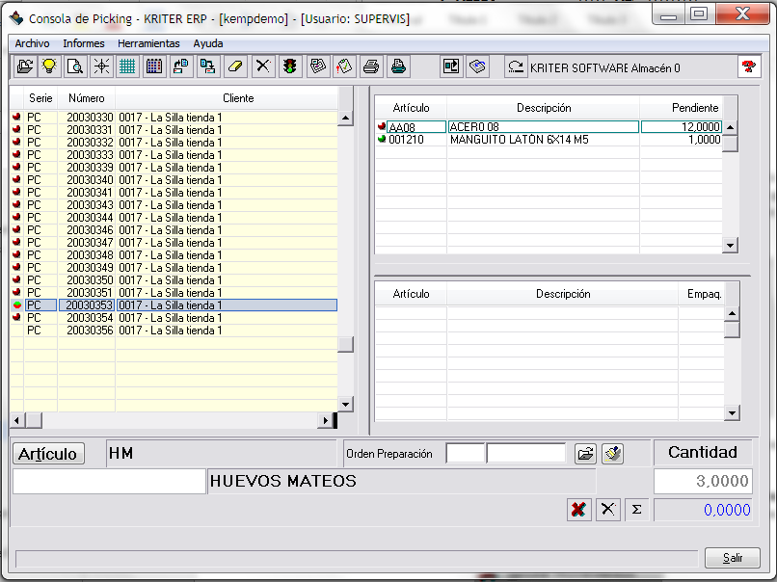Click the up arrow of orders list scrollbar

[x=345, y=119]
